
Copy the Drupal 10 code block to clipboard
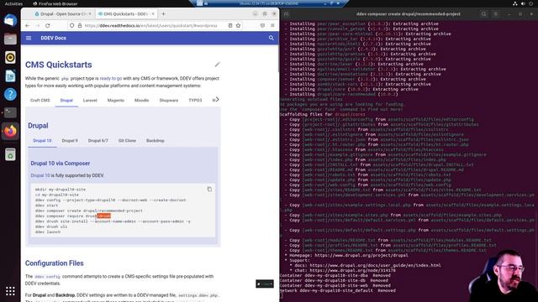209,190
